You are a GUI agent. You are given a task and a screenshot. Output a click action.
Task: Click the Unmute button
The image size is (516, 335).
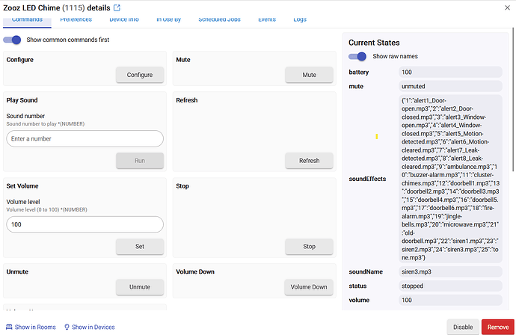140,287
